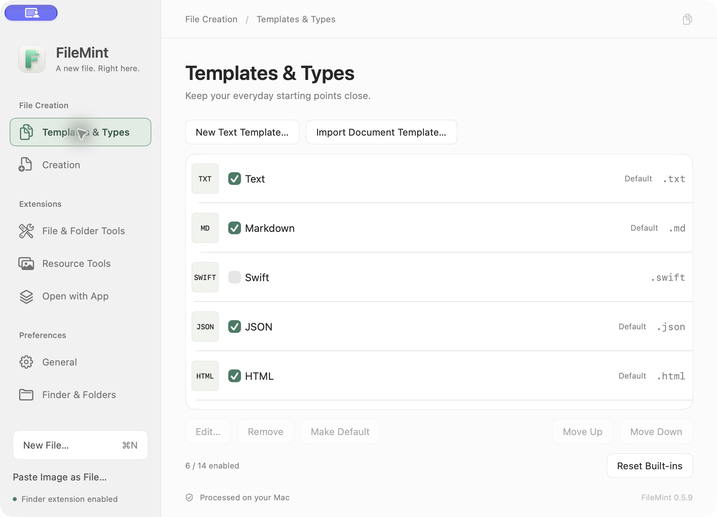
Task: Click Paste Image as File
Action: click(60, 477)
